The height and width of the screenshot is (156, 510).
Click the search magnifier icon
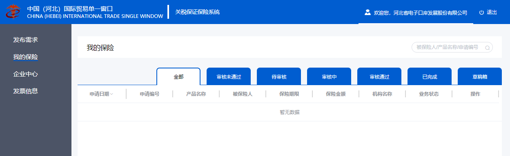487,48
